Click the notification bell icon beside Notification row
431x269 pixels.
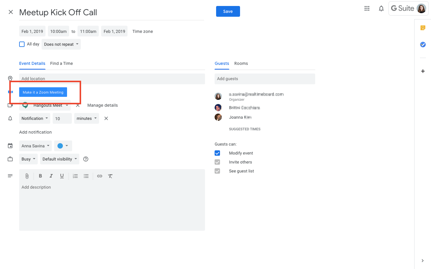coord(10,118)
